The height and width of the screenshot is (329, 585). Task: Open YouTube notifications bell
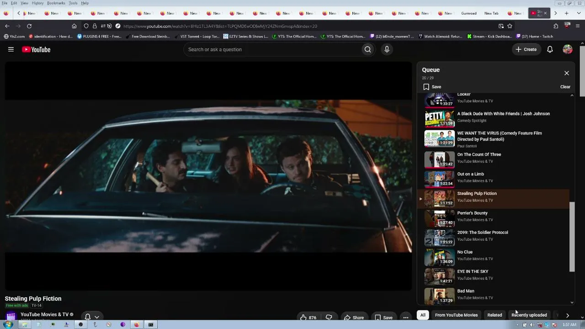[550, 49]
